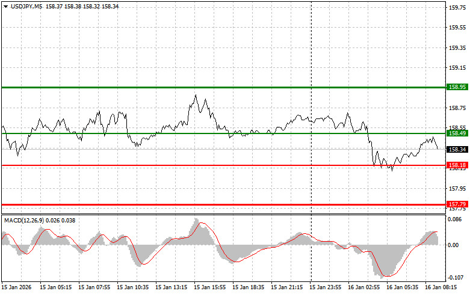Click the 15 Jan 23:55 time label

coord(325,287)
